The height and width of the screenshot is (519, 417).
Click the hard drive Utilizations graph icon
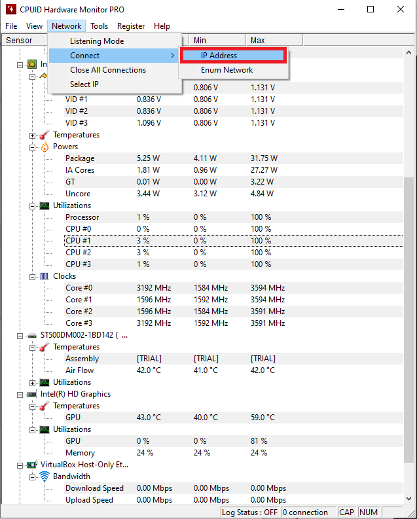(45, 383)
